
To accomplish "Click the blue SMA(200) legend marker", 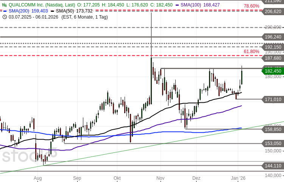I will 5,11.
